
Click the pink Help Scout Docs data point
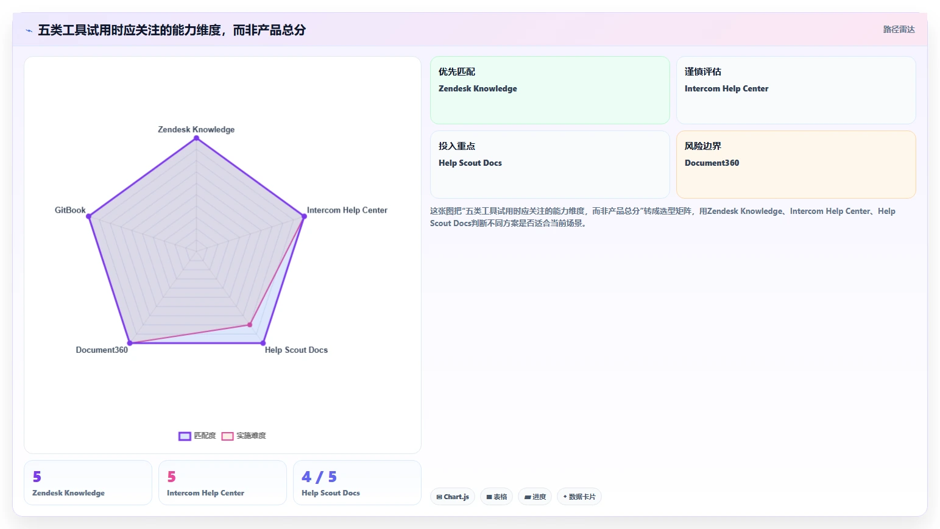tap(250, 325)
